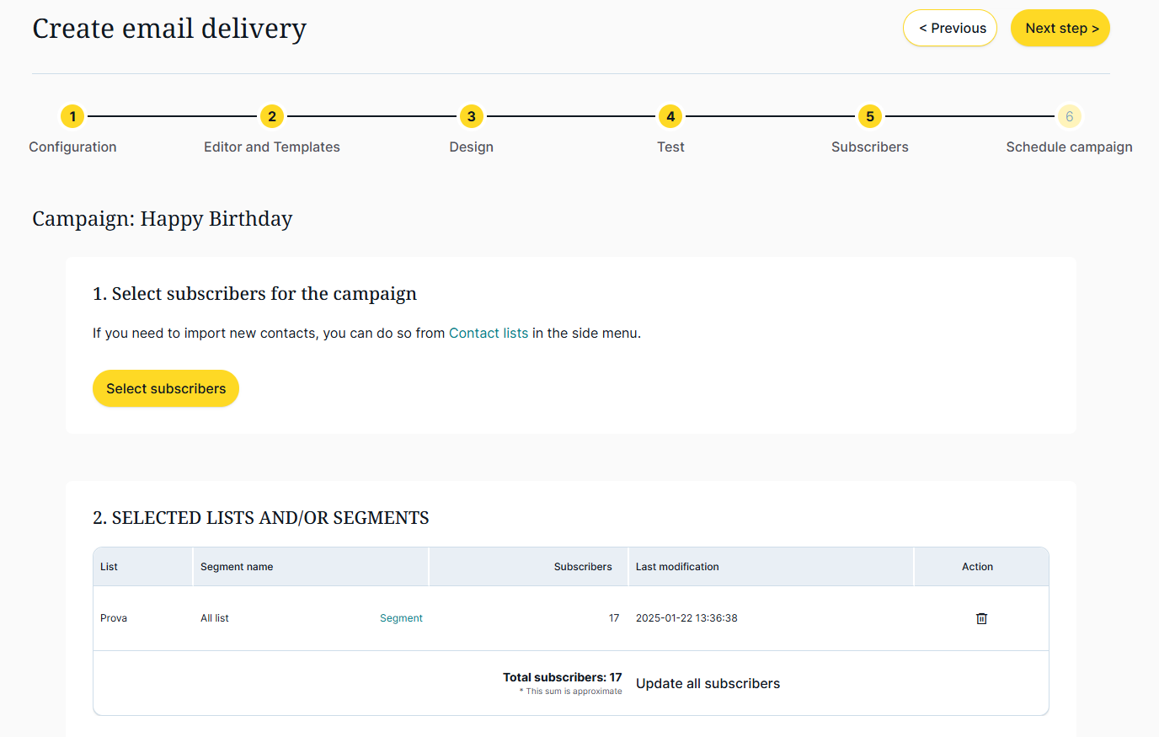Go back with the Previous button
The image size is (1159, 737).
(x=950, y=28)
